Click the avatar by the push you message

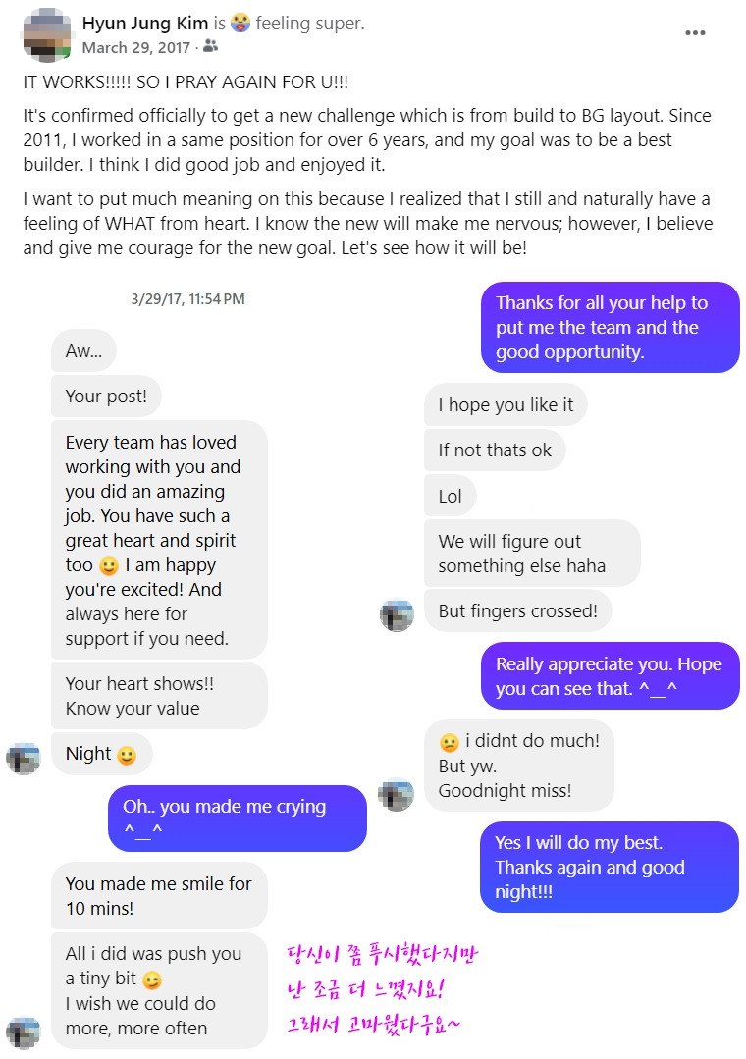[23, 1033]
